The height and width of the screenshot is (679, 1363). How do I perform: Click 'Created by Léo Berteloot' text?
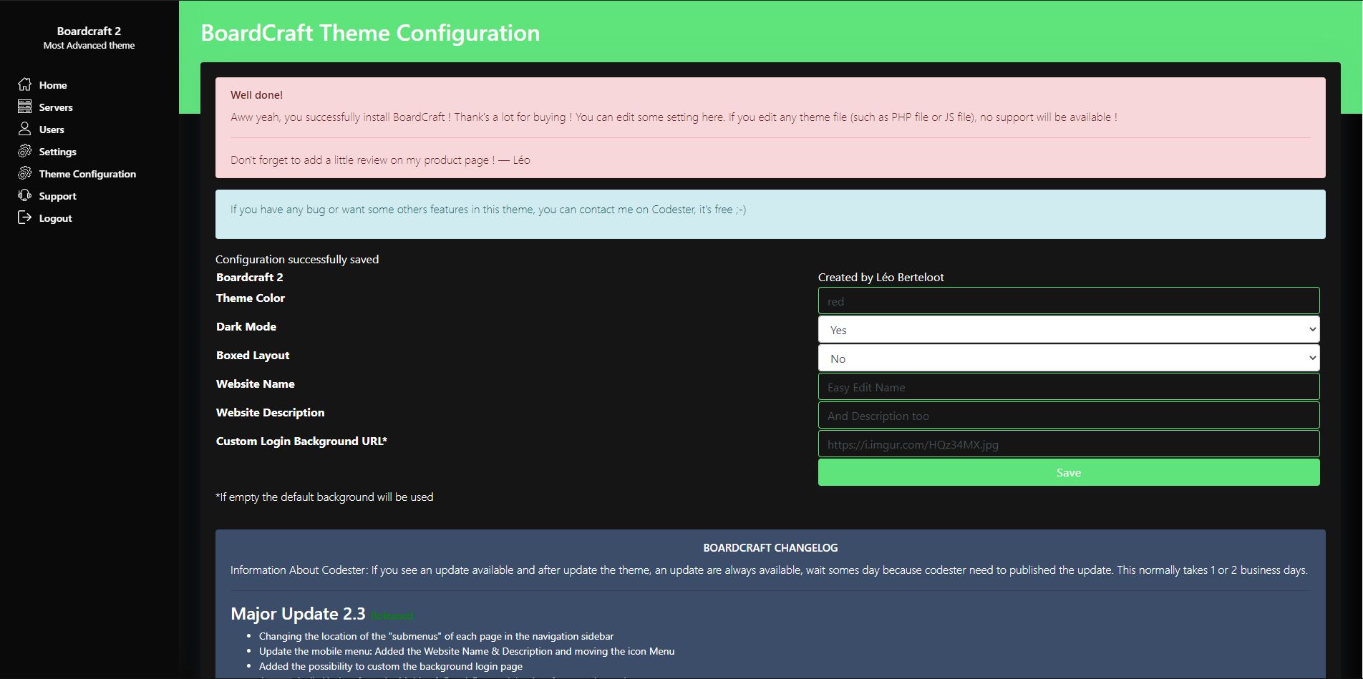881,277
